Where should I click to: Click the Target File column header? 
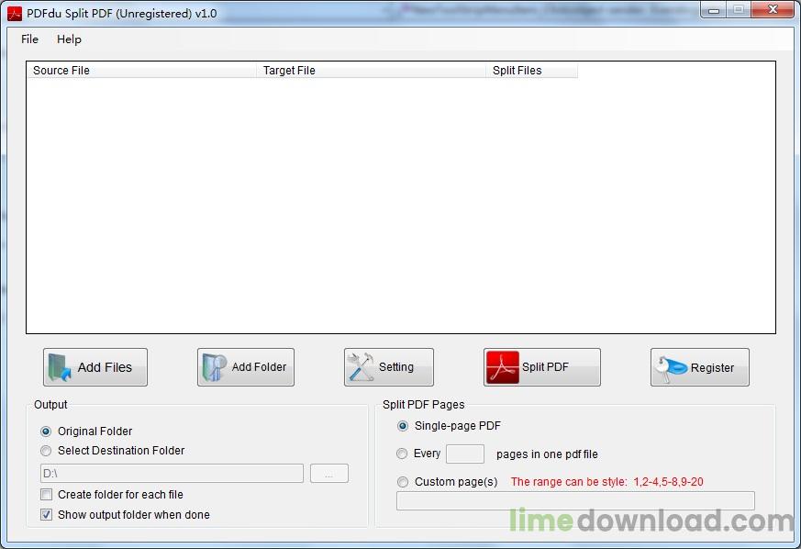tap(371, 71)
